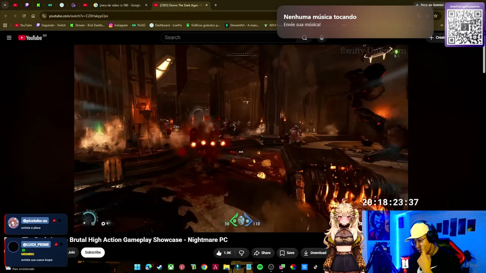
Task: Open the apps grid in bookmarks bar
Action: 5,25
